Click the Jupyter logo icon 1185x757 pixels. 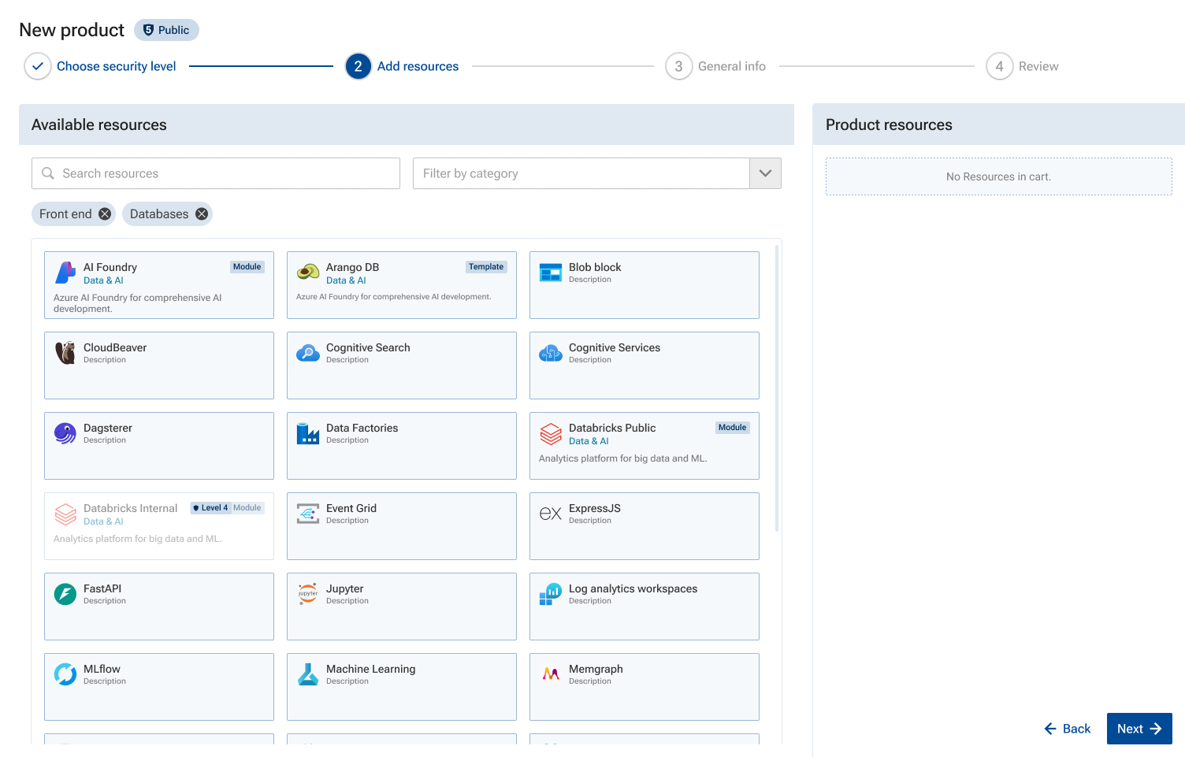click(x=308, y=594)
